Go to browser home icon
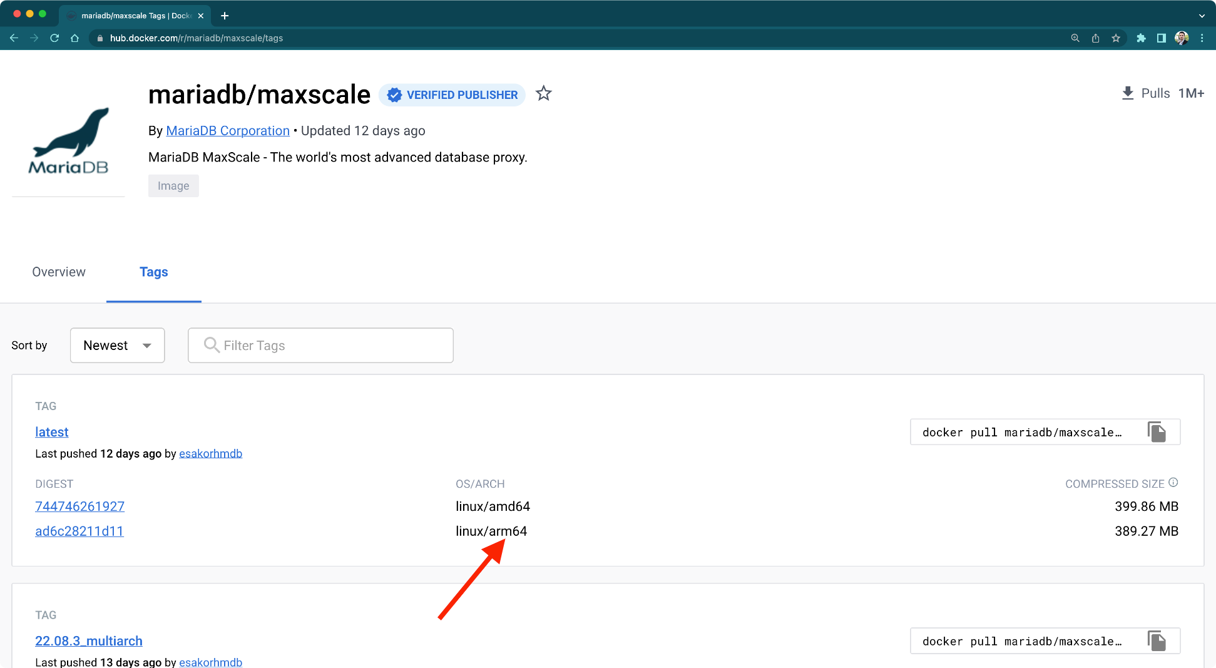 [x=74, y=38]
